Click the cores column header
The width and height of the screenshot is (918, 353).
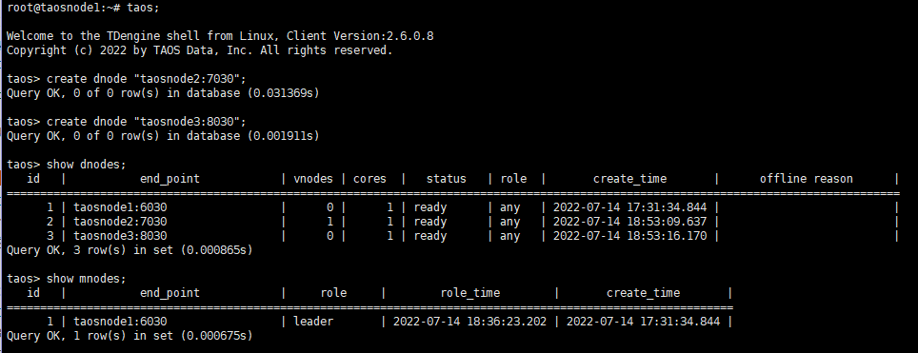pyautogui.click(x=370, y=179)
